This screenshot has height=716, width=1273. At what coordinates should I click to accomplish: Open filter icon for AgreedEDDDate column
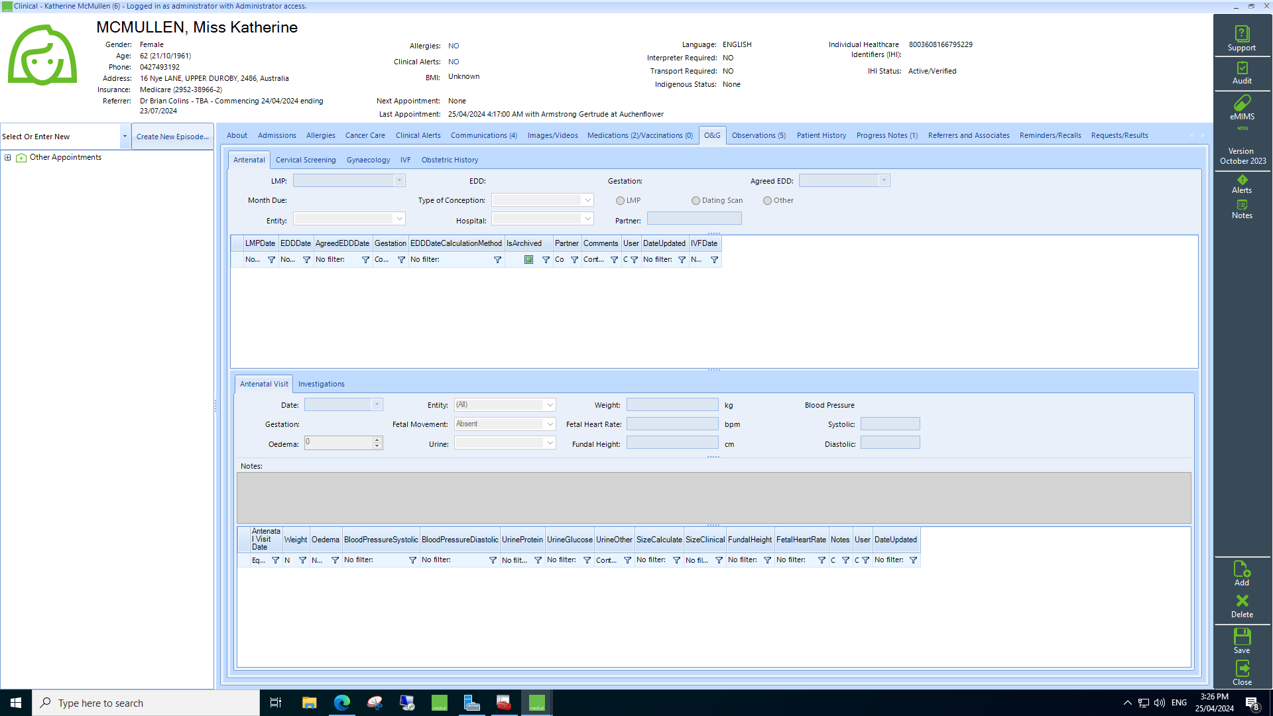(x=365, y=260)
